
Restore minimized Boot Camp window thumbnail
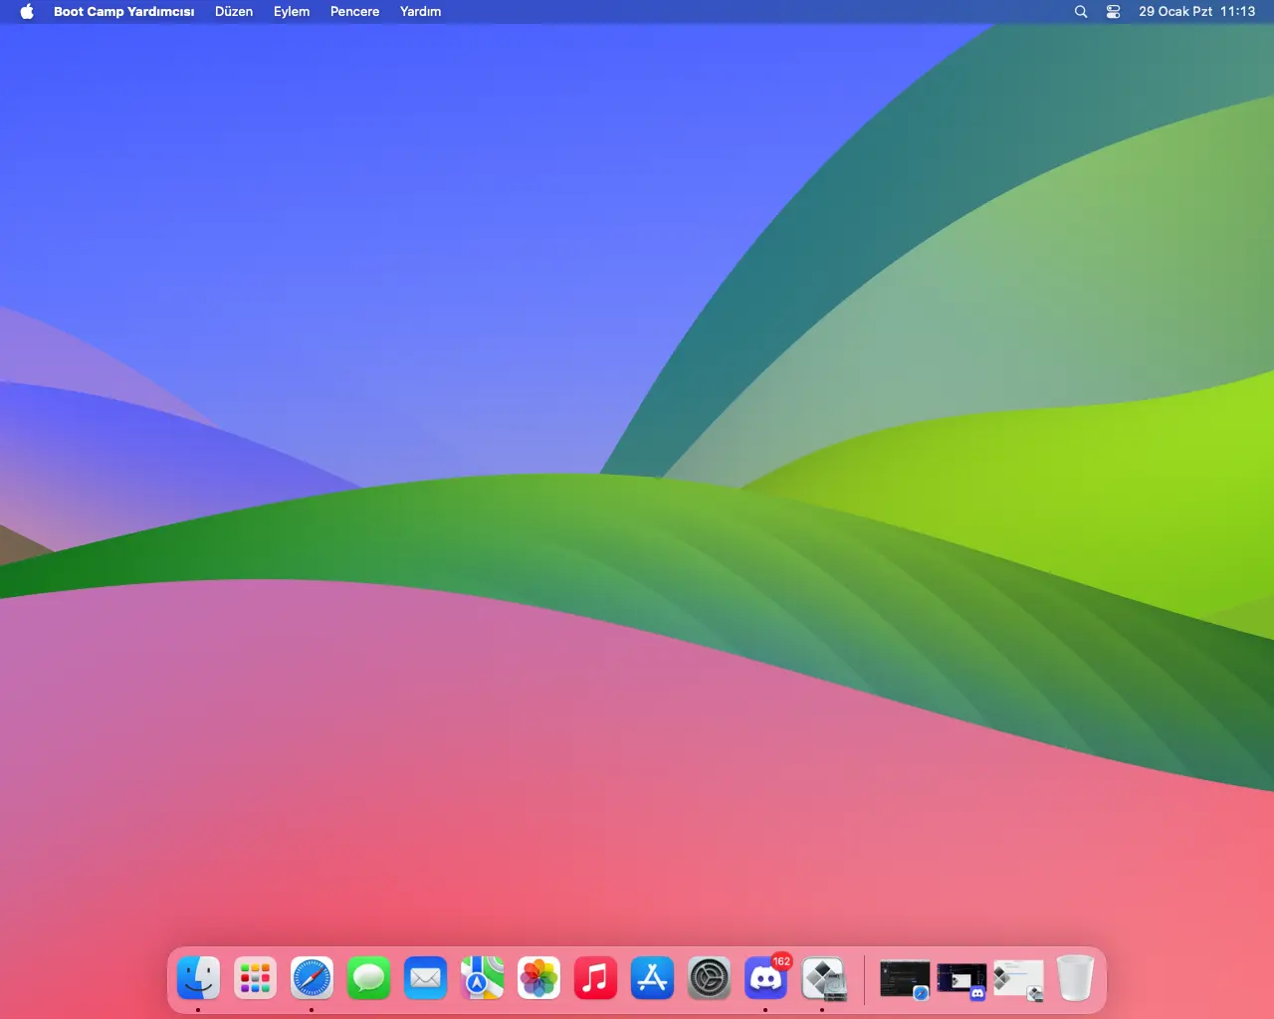click(x=1018, y=979)
